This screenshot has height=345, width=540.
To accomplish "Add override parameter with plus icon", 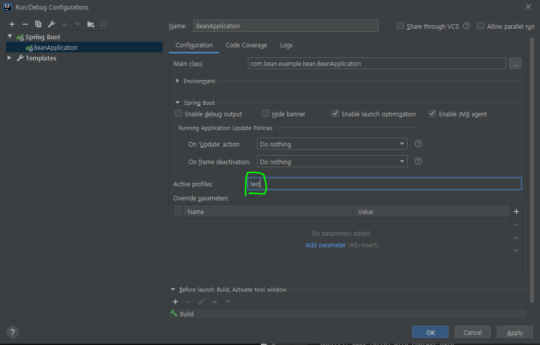I will coord(516,212).
